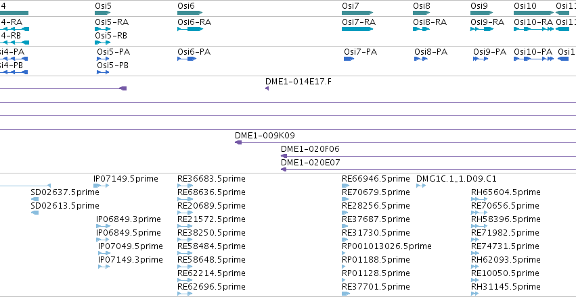Select the Osi5-RB transcript
This screenshot has width=576, height=297.
(102, 43)
